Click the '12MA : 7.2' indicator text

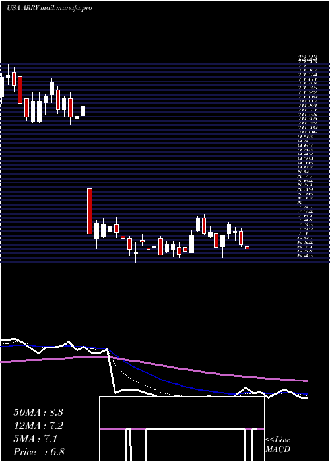click(38, 426)
